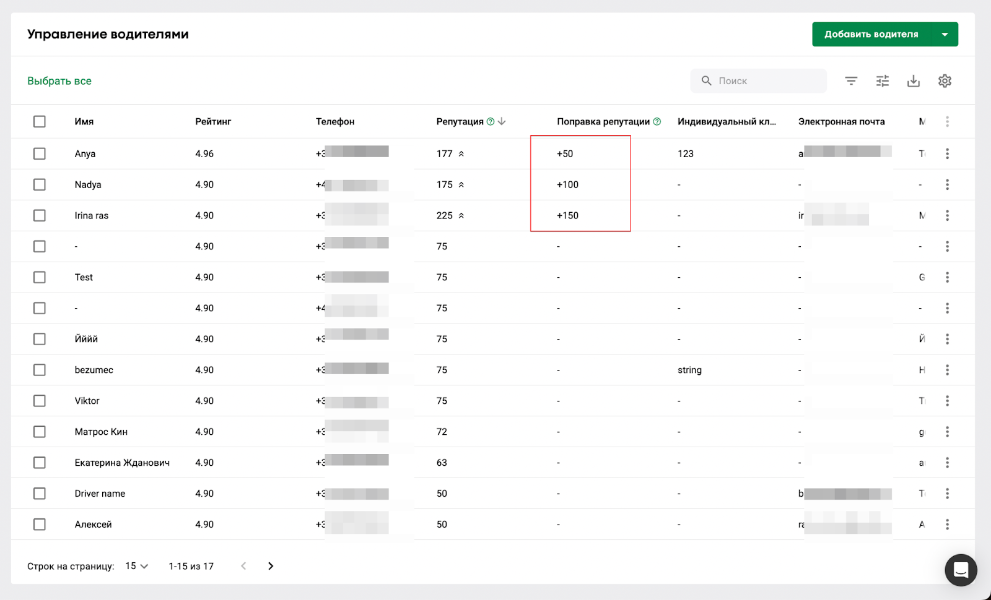
Task: Select the Viktor row checkbox
Action: click(x=40, y=401)
